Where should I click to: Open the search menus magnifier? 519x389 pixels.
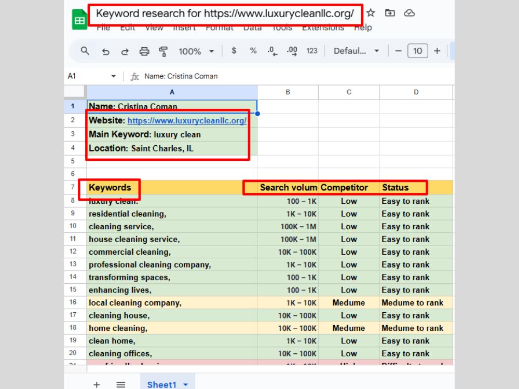click(85, 51)
